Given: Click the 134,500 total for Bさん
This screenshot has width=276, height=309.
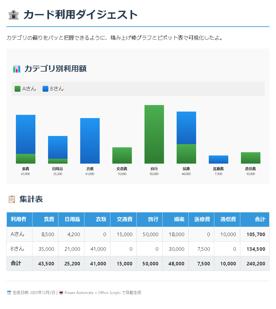Looking at the screenshot, I should tap(255, 249).
